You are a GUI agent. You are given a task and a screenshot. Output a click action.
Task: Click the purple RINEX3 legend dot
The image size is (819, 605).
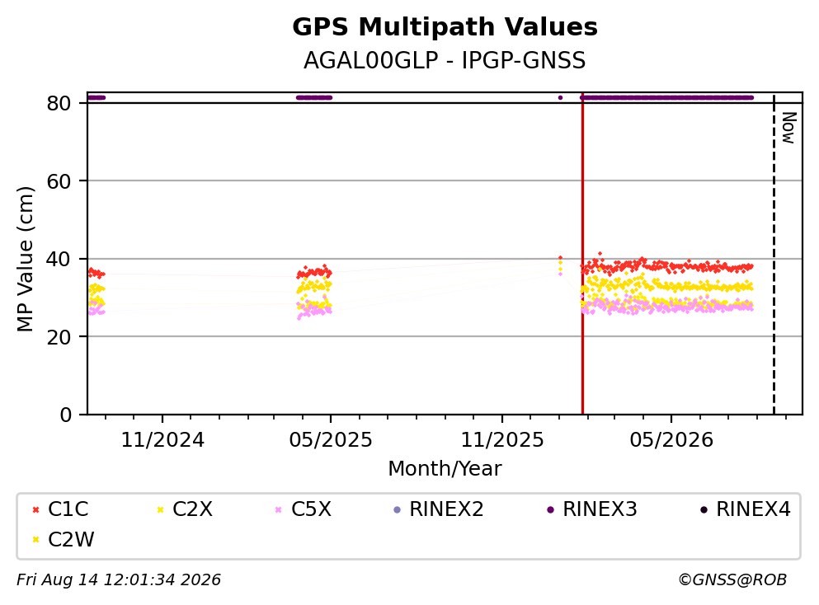pyautogui.click(x=550, y=510)
